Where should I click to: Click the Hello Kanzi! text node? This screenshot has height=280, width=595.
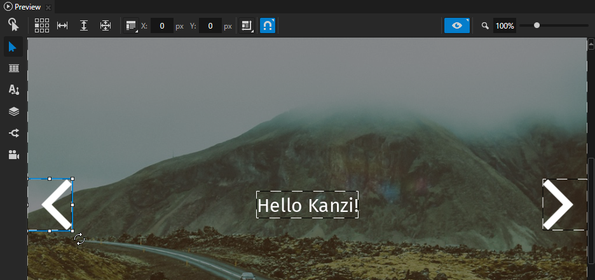307,205
